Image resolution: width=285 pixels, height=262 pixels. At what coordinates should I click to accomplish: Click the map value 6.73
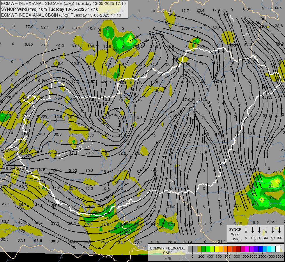point(171,224)
